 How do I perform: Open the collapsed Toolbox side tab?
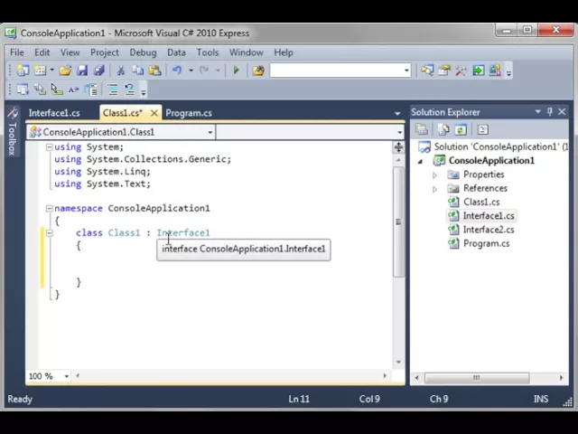point(12,132)
